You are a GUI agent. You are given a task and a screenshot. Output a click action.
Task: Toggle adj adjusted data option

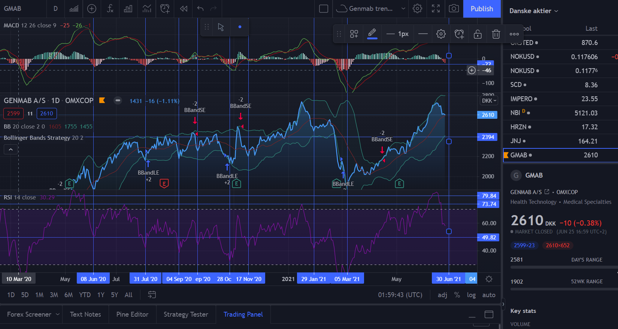(442, 295)
